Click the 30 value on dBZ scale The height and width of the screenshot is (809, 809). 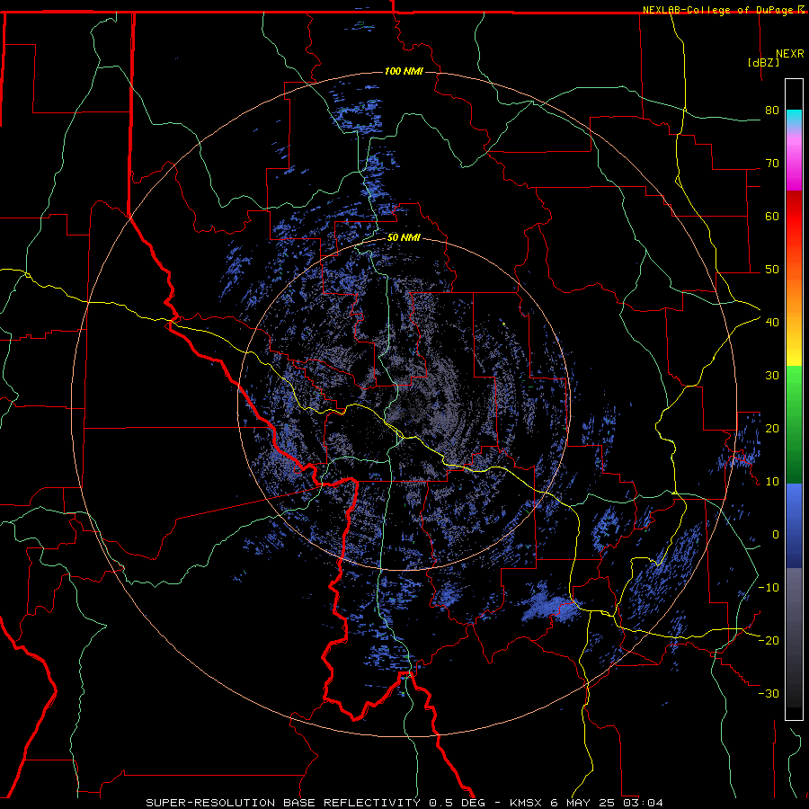[x=772, y=376]
